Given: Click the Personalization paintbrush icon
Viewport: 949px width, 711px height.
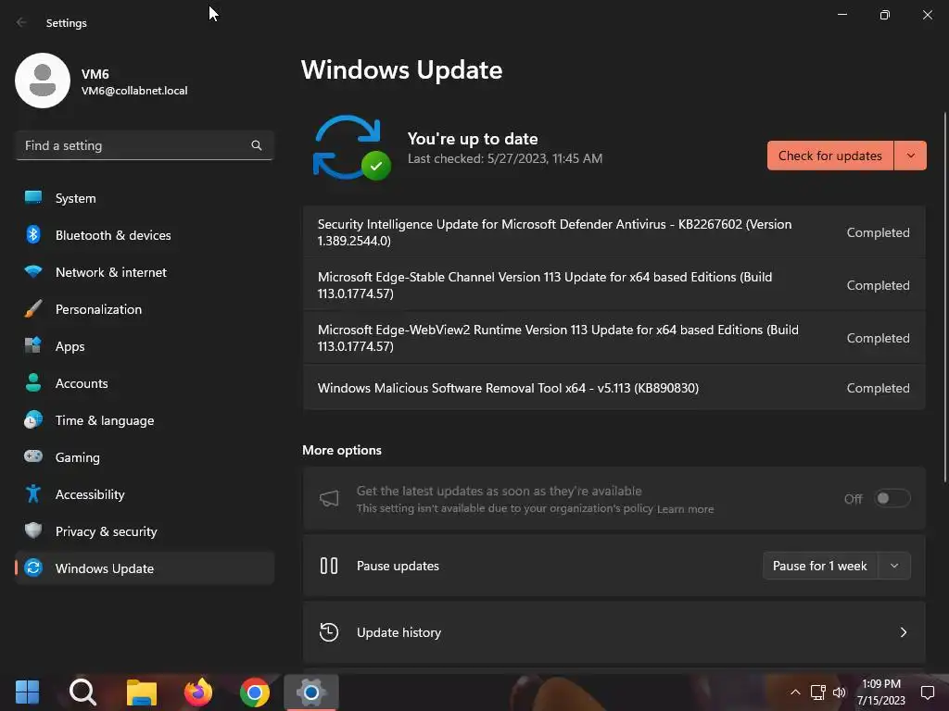Looking at the screenshot, I should pos(33,309).
